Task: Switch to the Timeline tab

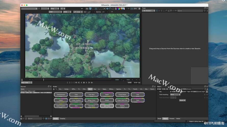Action: [62, 119]
